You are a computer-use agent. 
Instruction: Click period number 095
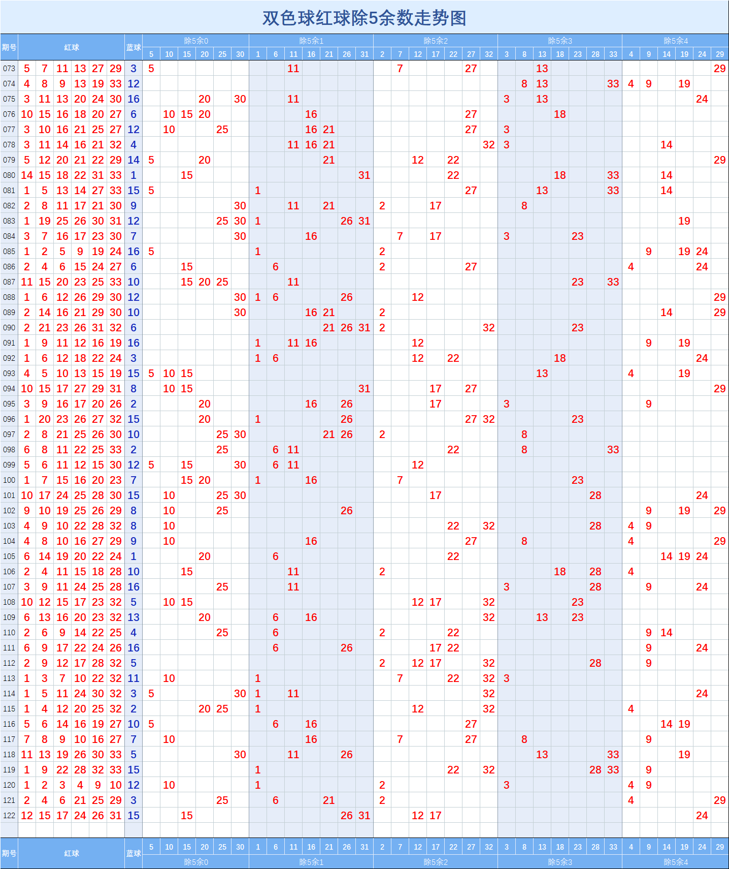click(x=9, y=404)
